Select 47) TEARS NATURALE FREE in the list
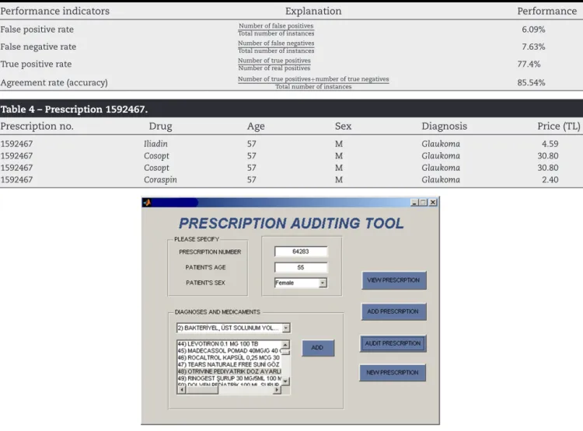This screenshot has height=431, width=583. pyautogui.click(x=229, y=364)
